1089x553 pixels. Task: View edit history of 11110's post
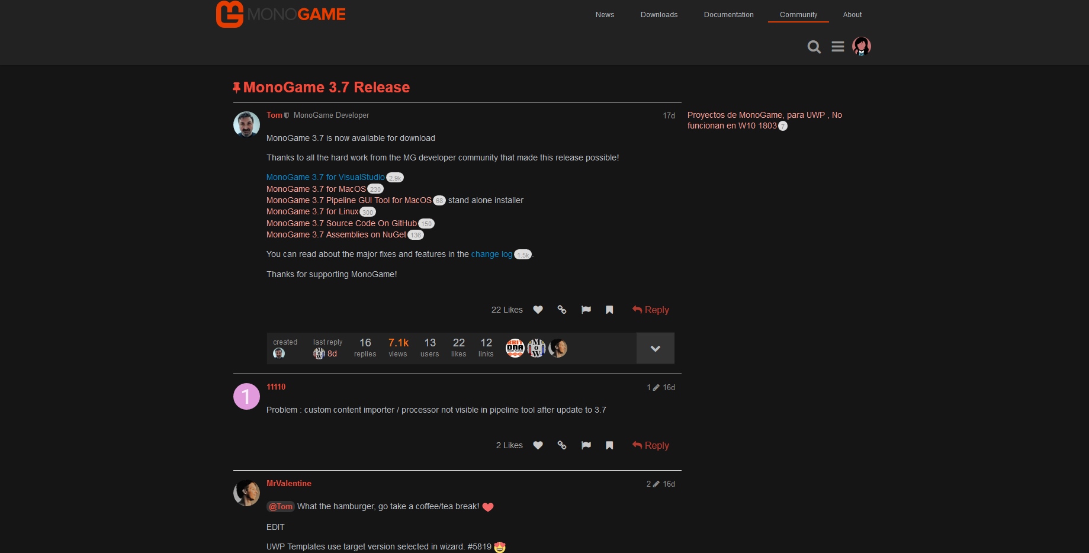(x=653, y=387)
